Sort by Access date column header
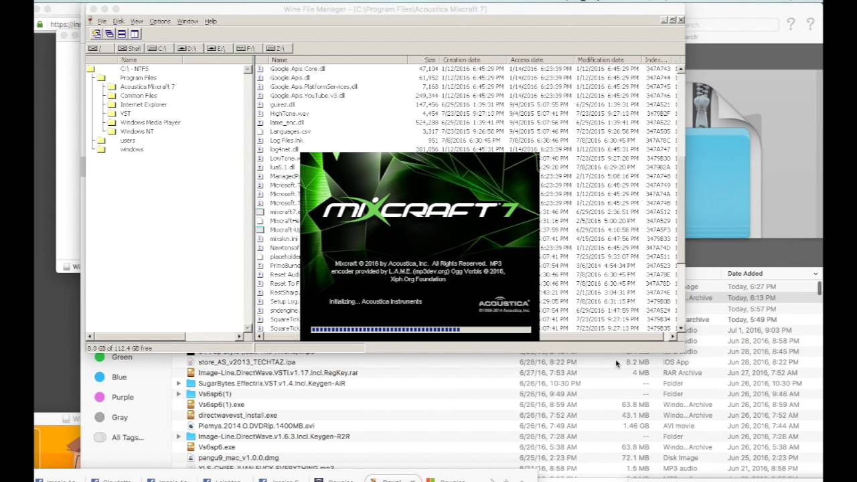The height and width of the screenshot is (482, 857). click(540, 60)
